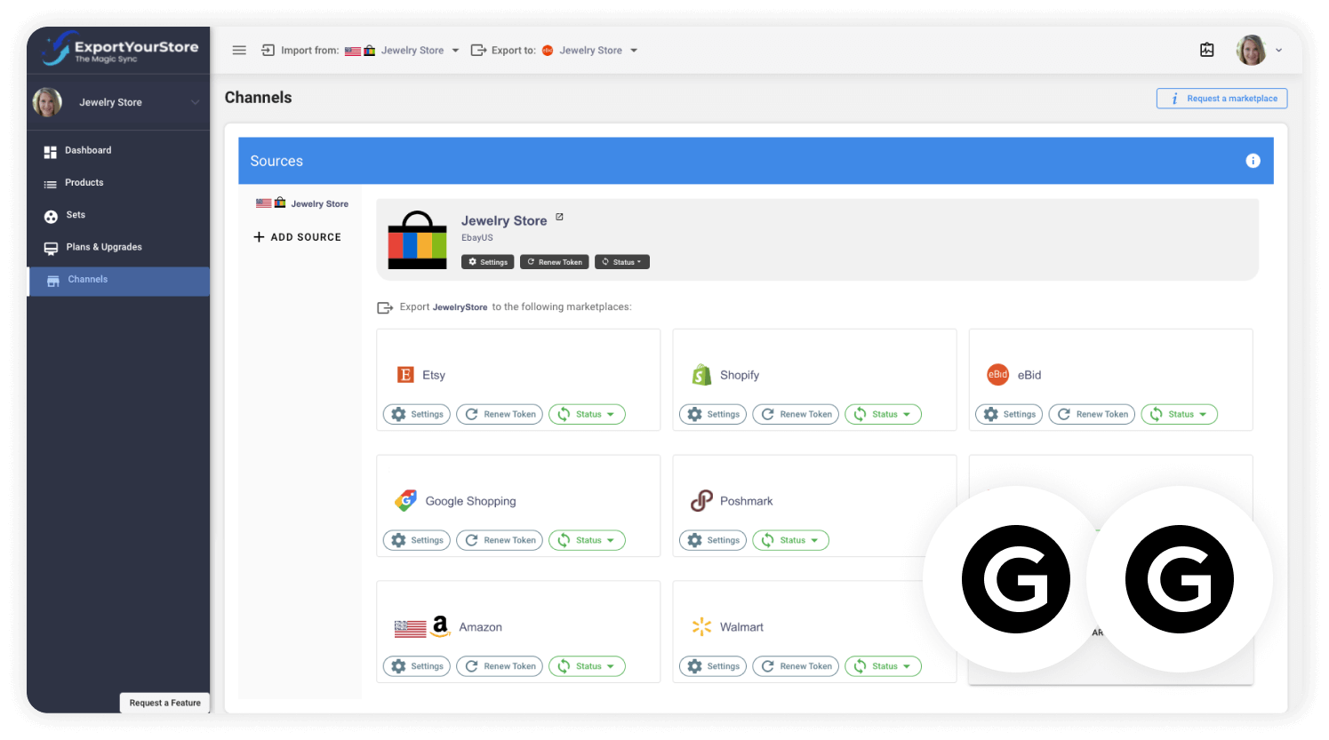The width and height of the screenshot is (1329, 740).
Task: Click the Plans & Upgrades monitor icon
Action: (x=51, y=248)
